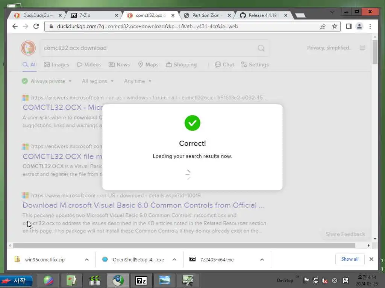Open the clapperboard video taskbar icon
Viewport: 385px width, 288px height.
point(94,280)
